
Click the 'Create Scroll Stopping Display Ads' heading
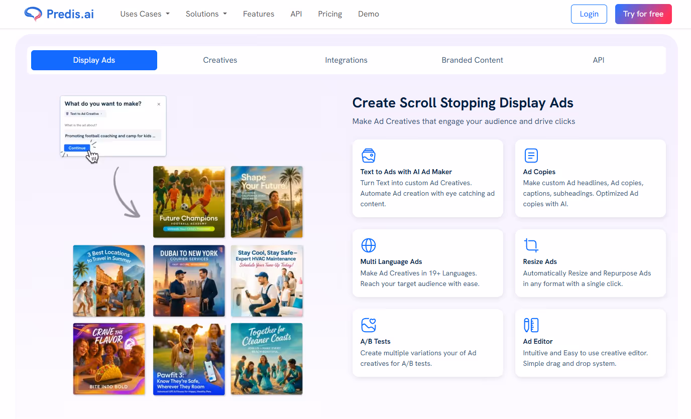click(x=463, y=103)
